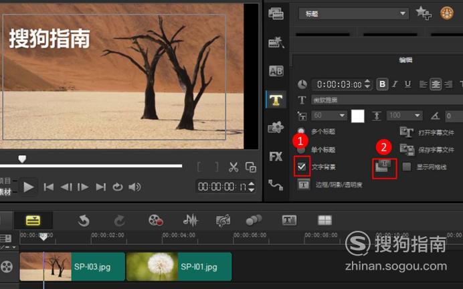Viewport: 463px width, 289px height.
Task: Jump to the end of the clip
Action: click(100, 187)
